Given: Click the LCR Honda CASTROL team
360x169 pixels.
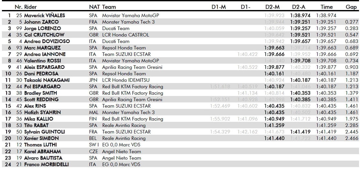Looking at the screenshot, I should (125, 35).
